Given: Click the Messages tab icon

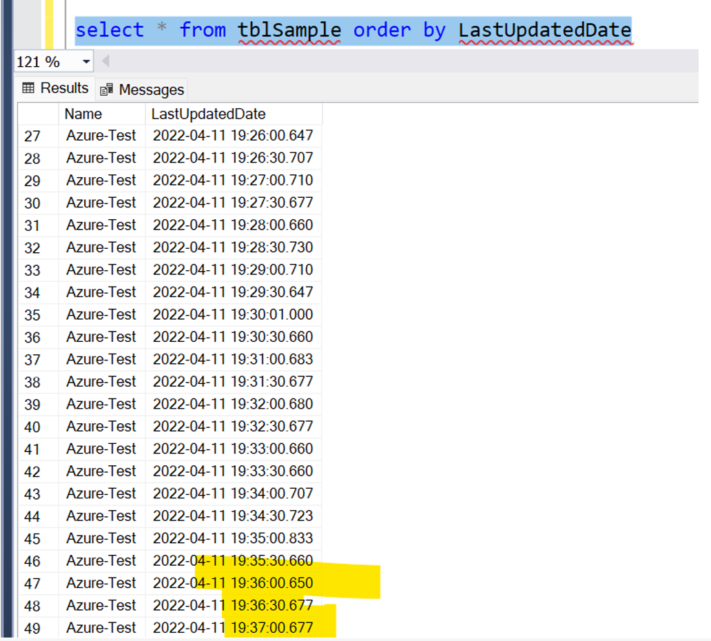Looking at the screenshot, I should pos(107,90).
